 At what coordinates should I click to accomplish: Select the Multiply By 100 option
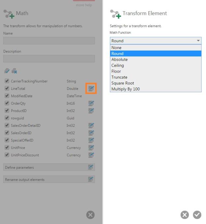[x=125, y=89]
